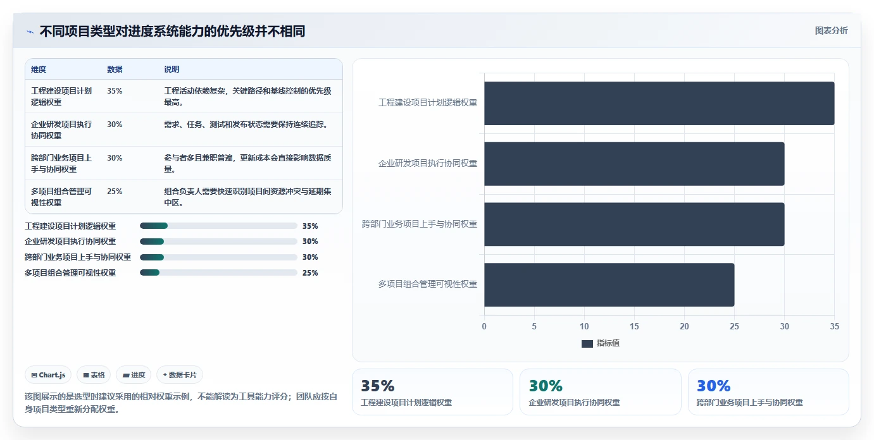Open the 35% 工程建设项目计划逻辑权重 data card

(432, 392)
